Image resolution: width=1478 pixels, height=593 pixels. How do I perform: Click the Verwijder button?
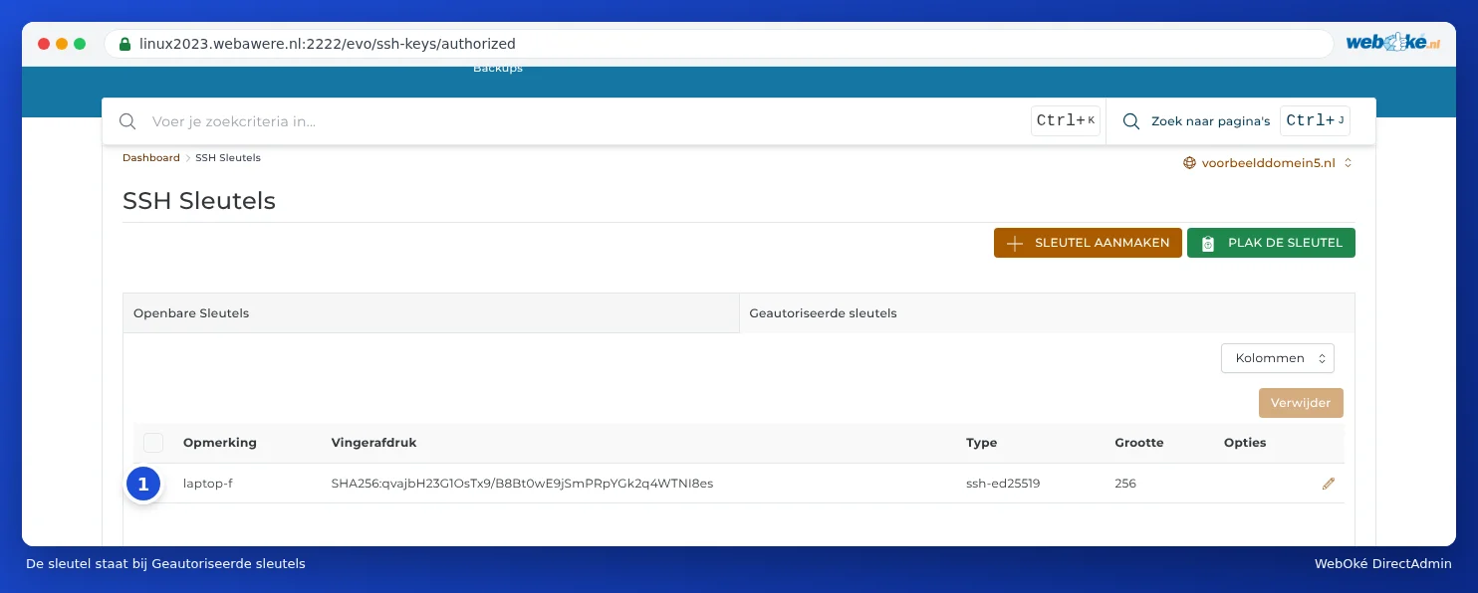[x=1301, y=403]
